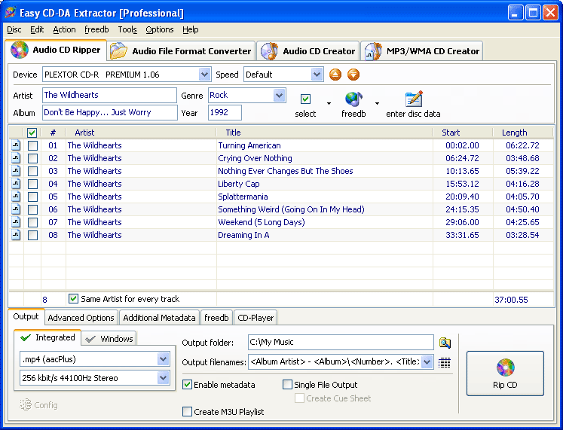This screenshot has width=563, height=430.
Task: Toggle Same Artist for every track
Action: pos(73,299)
